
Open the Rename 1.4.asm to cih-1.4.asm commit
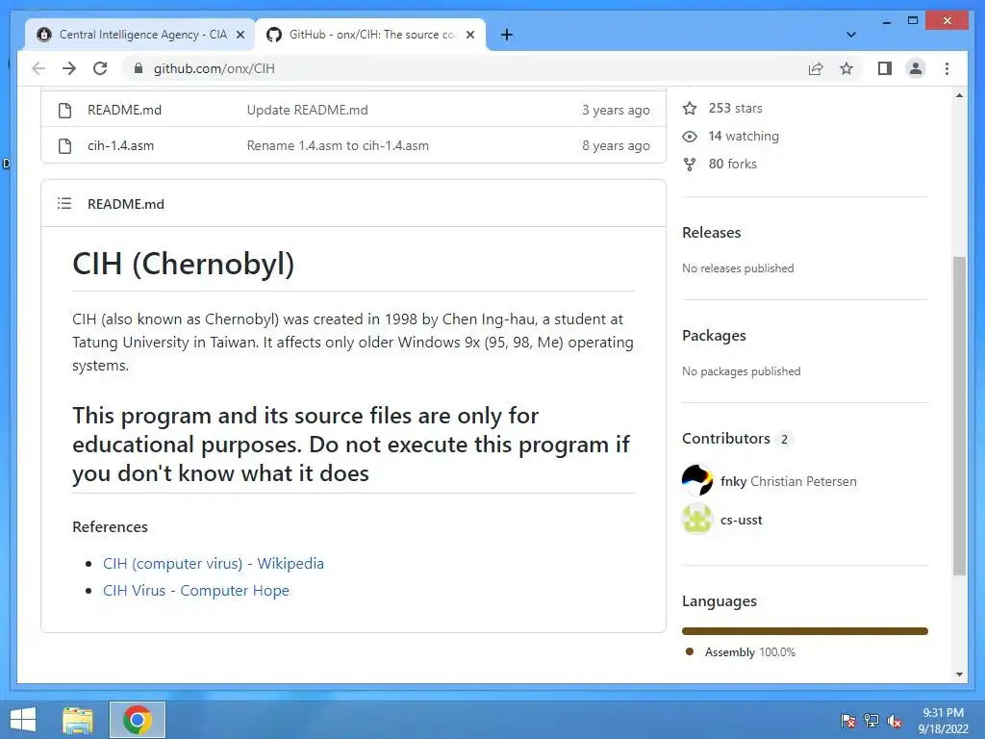pos(338,146)
